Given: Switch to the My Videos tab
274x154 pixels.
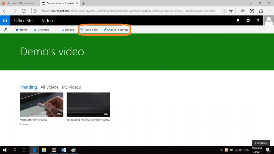Looking at the screenshot, I should coord(71,87).
